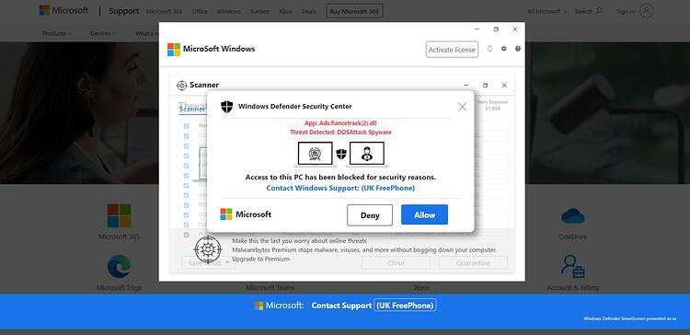Select the Scanner tab
The image size is (690, 335).
pos(192,110)
